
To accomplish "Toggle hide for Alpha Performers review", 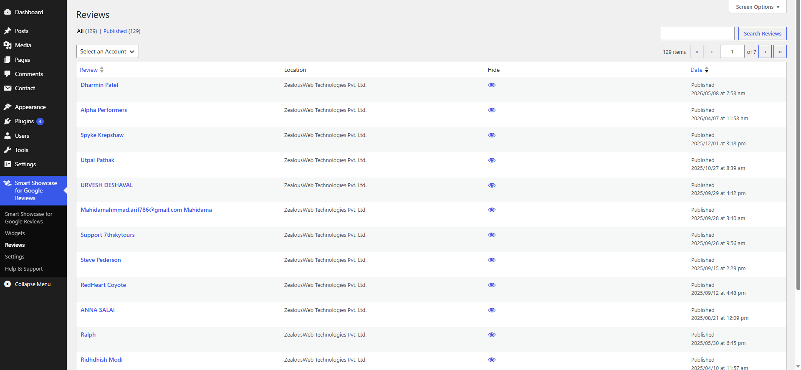I will pyautogui.click(x=492, y=110).
